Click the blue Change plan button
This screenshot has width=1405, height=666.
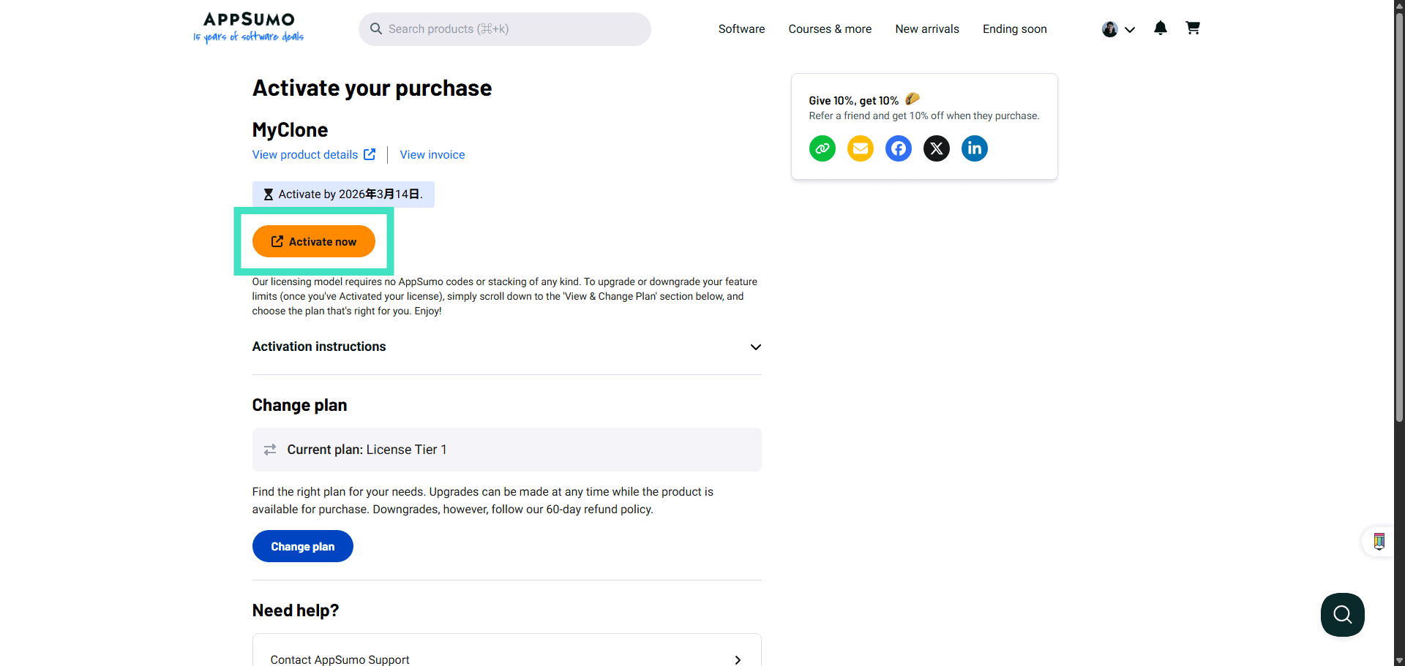(x=302, y=546)
